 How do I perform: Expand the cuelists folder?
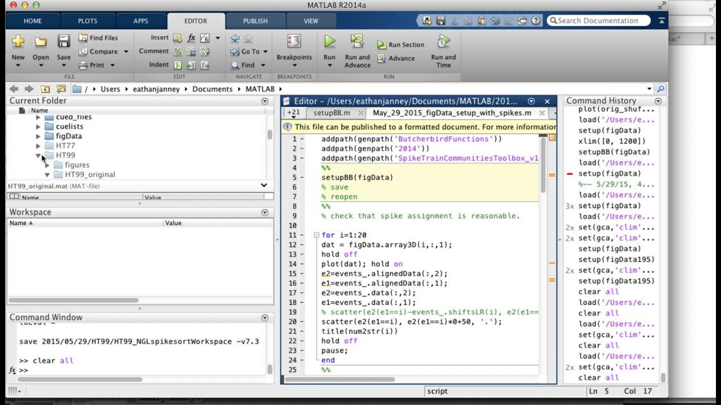click(38, 127)
